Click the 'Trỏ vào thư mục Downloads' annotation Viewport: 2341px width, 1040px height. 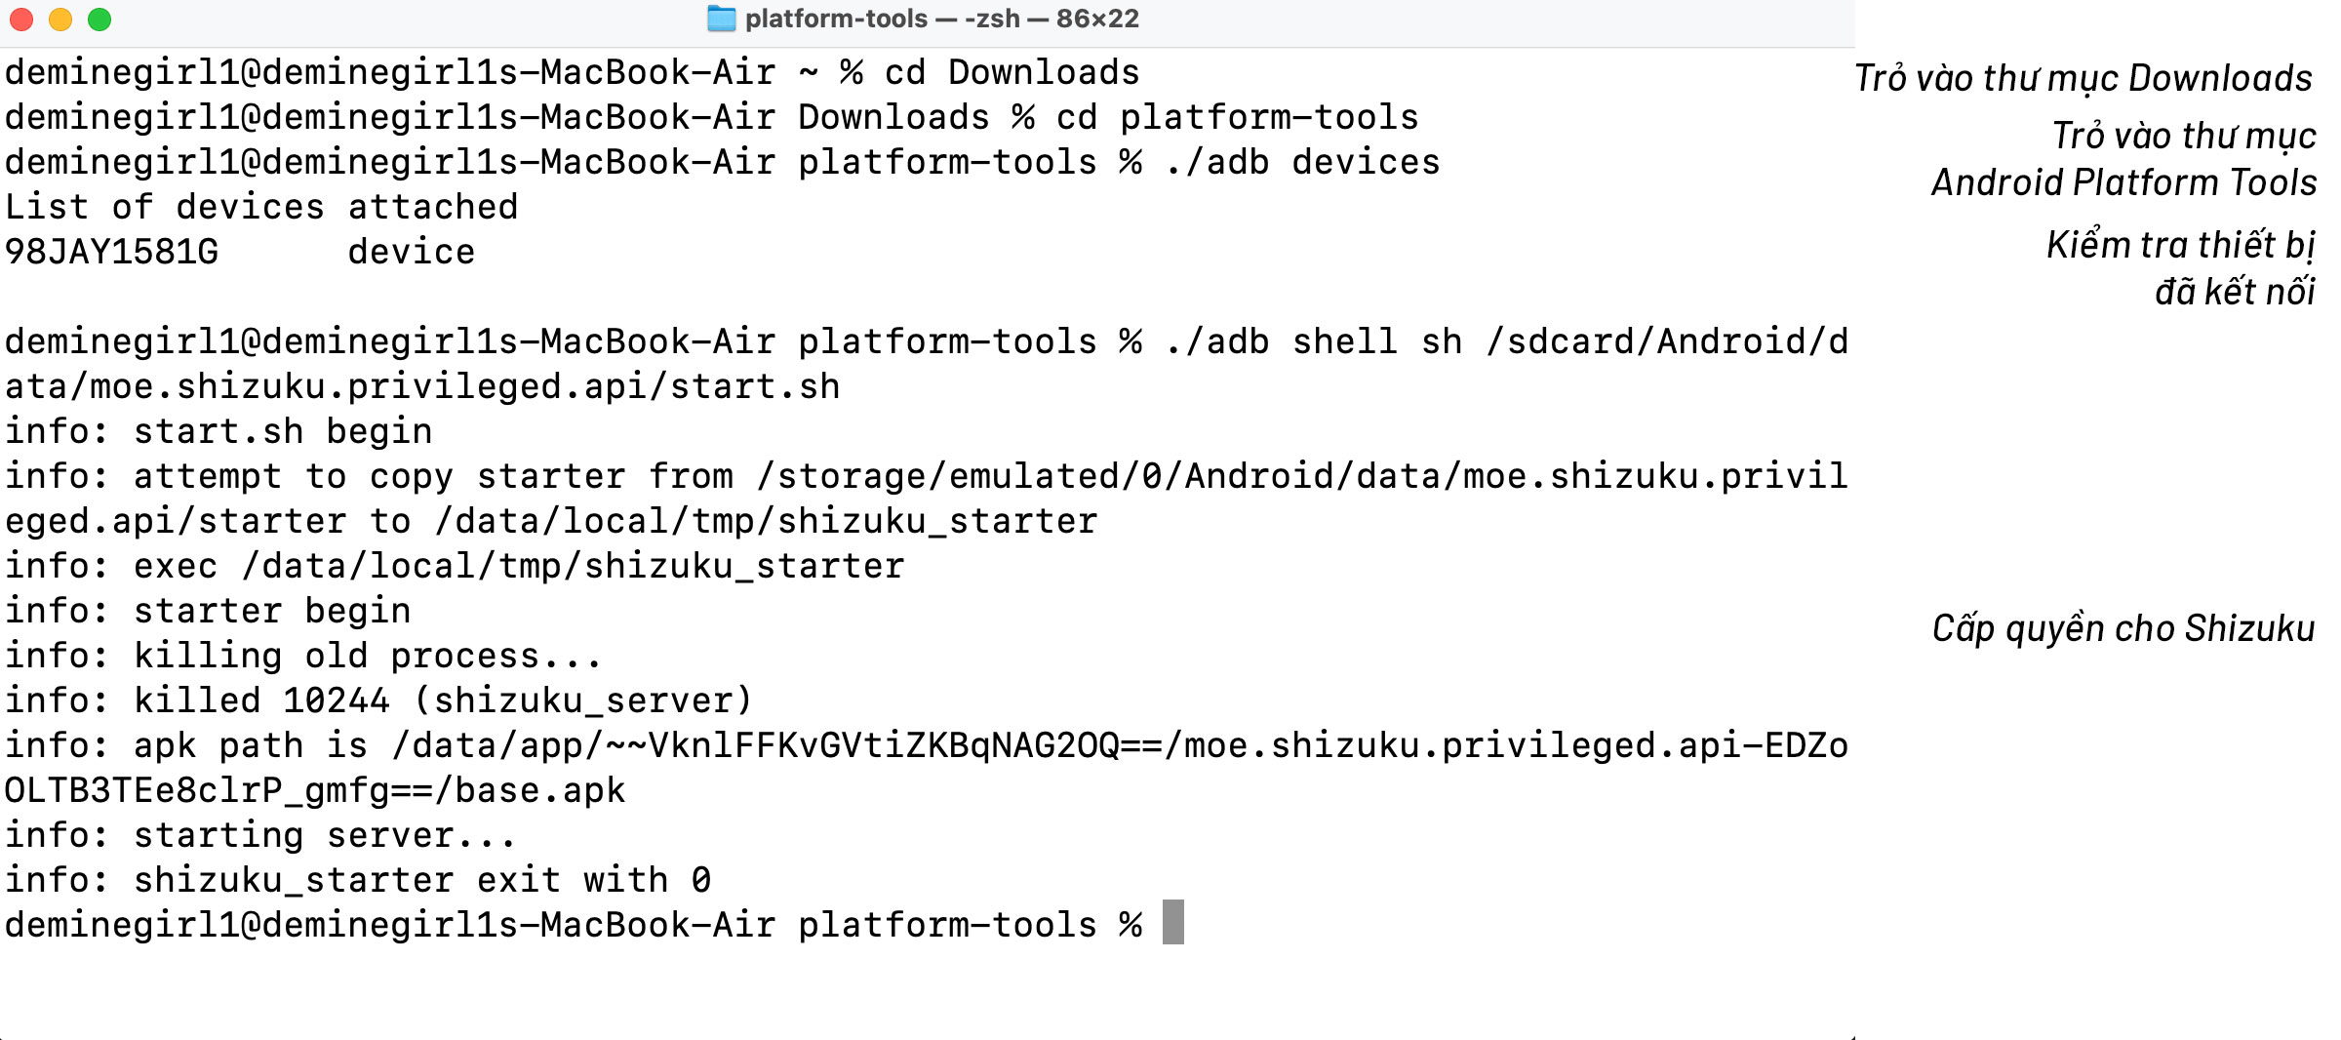point(2083,78)
